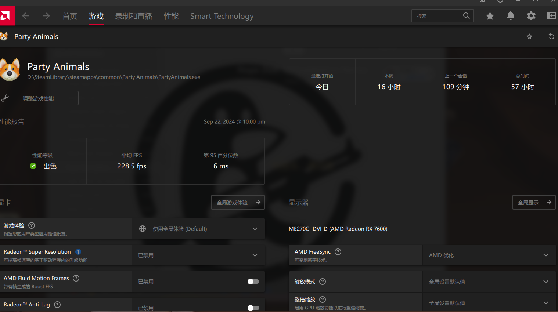Click the PartyAnimals.exe file path text
The width and height of the screenshot is (558, 312).
114,77
